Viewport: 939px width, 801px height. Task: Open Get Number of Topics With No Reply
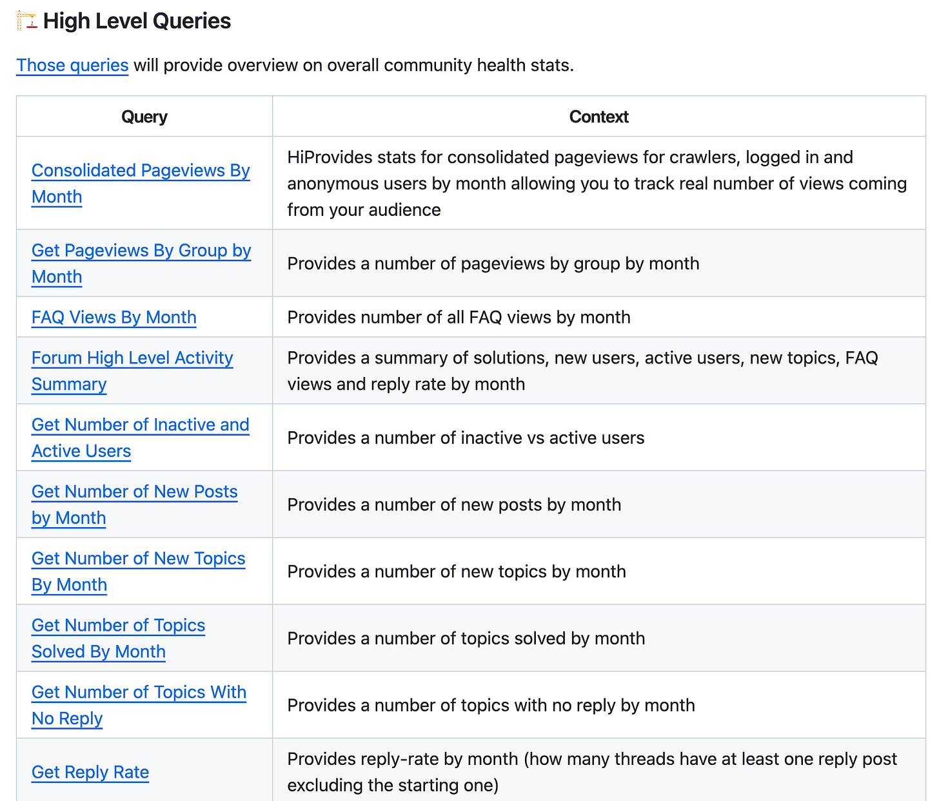[x=139, y=705]
